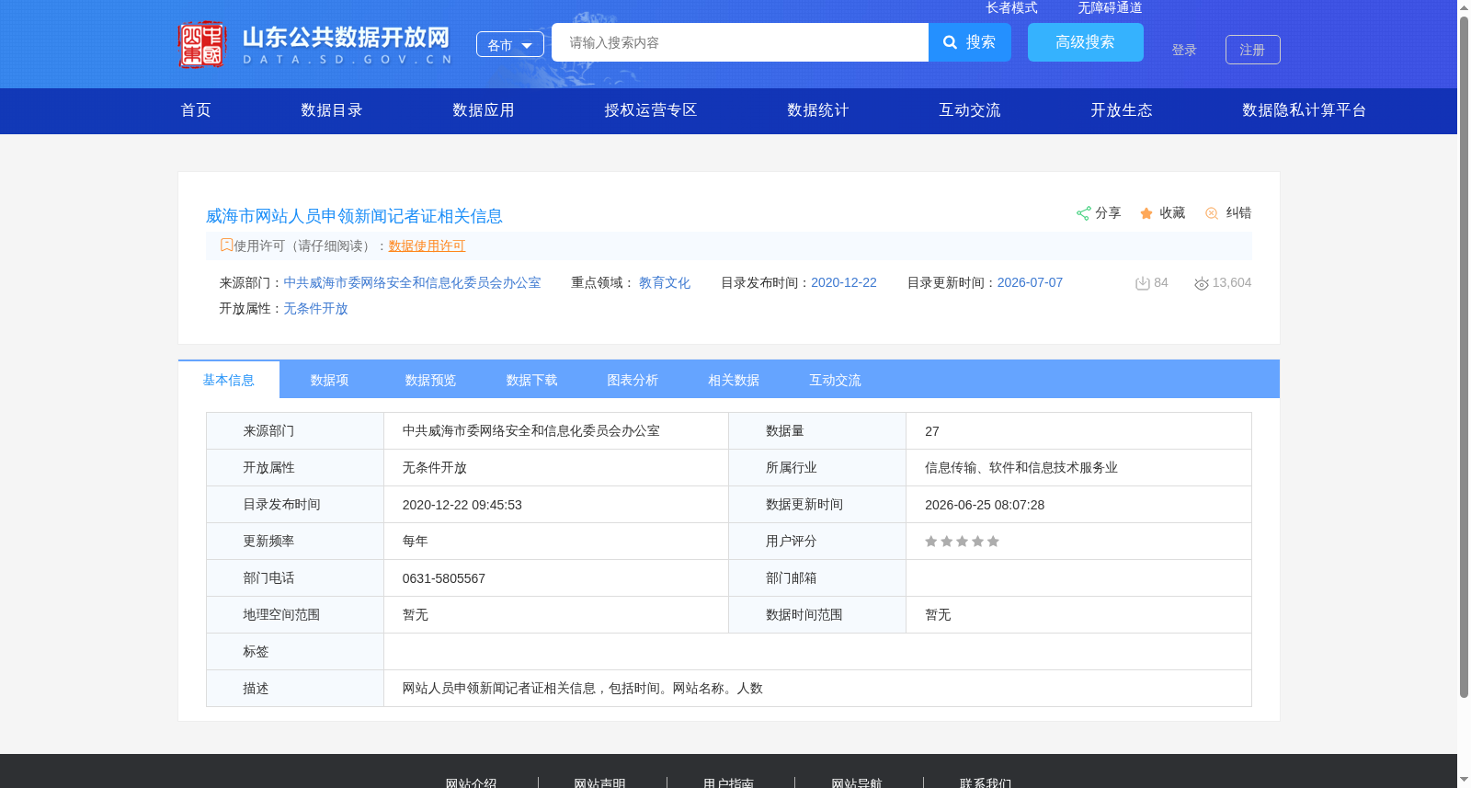
Task: Click the 联系我们 footer link
Action: pos(986,783)
